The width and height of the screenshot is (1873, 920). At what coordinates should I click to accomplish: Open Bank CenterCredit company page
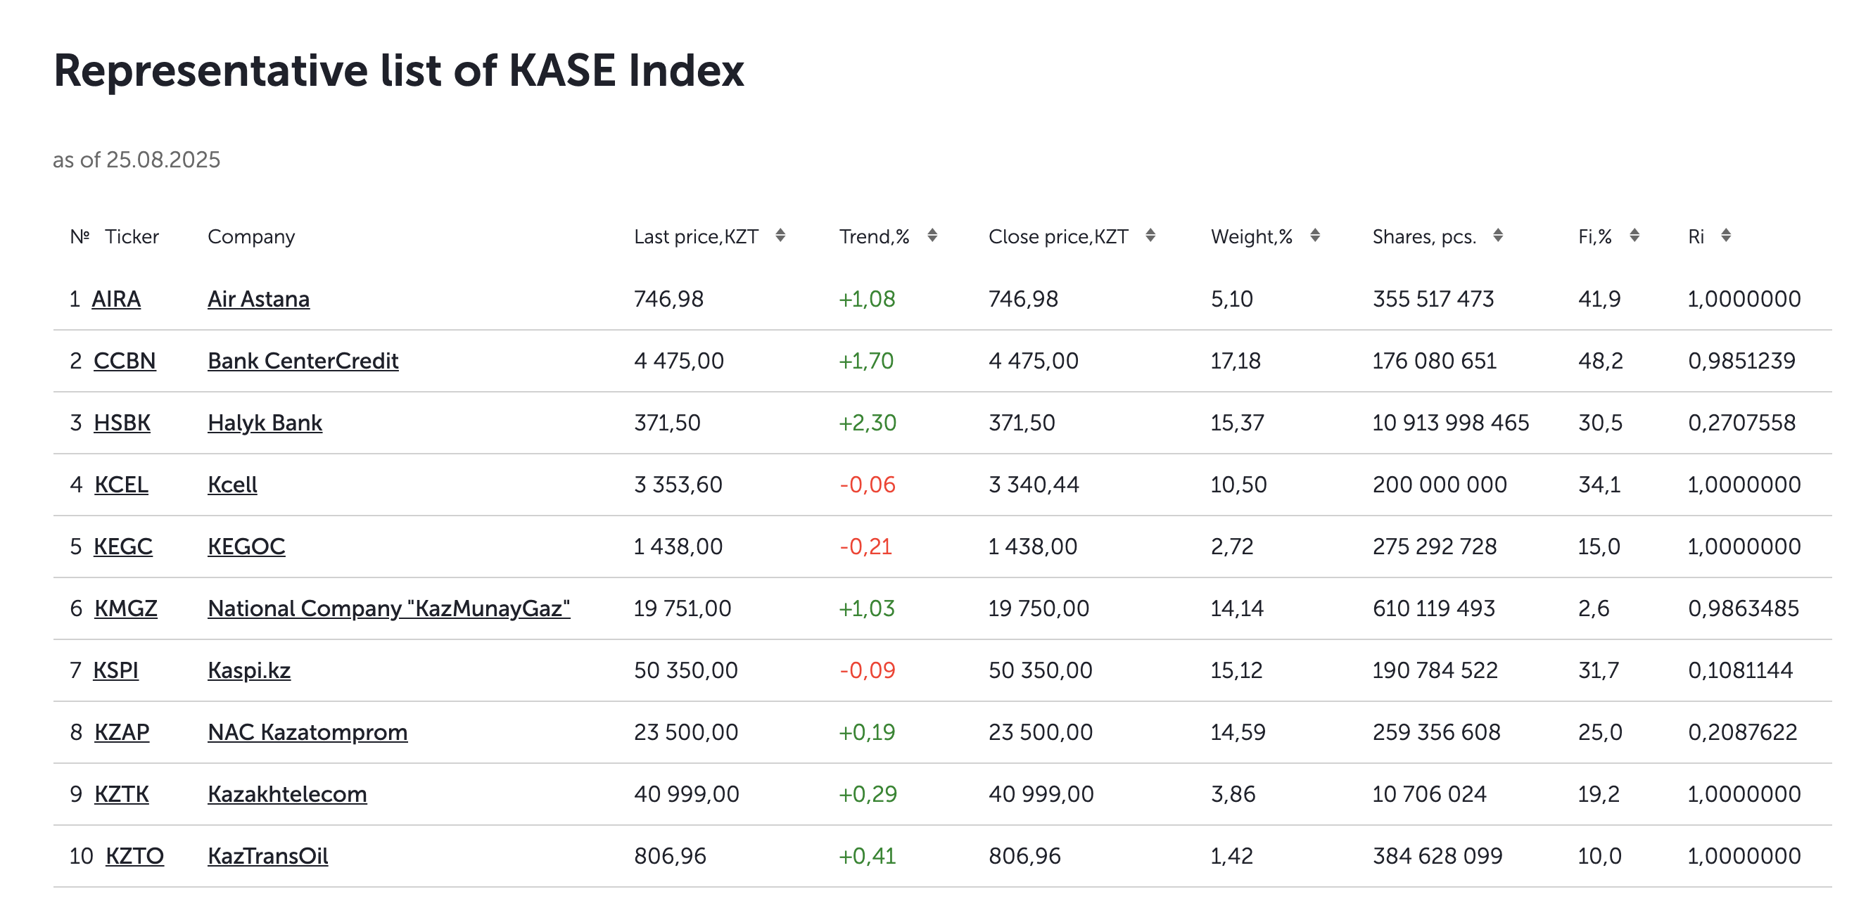click(x=303, y=360)
